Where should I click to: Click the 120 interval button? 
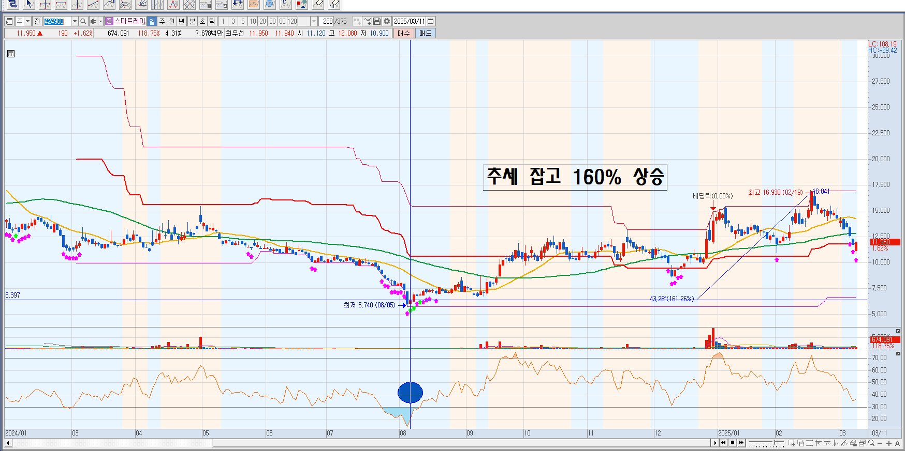pos(292,21)
